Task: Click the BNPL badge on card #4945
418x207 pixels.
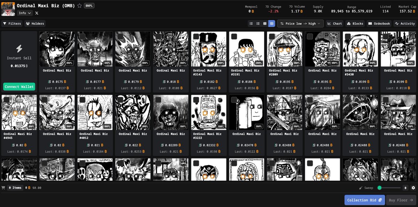Action: click(31, 127)
